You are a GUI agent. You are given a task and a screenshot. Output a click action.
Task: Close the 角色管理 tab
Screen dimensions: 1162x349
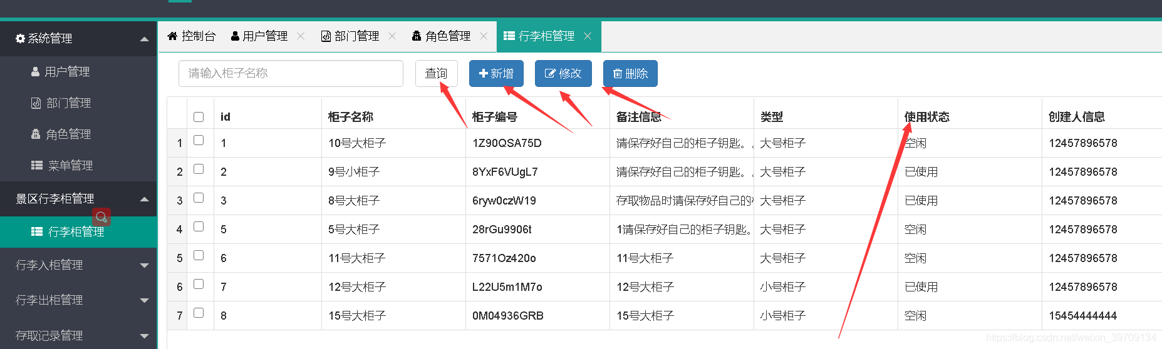pyautogui.click(x=484, y=36)
